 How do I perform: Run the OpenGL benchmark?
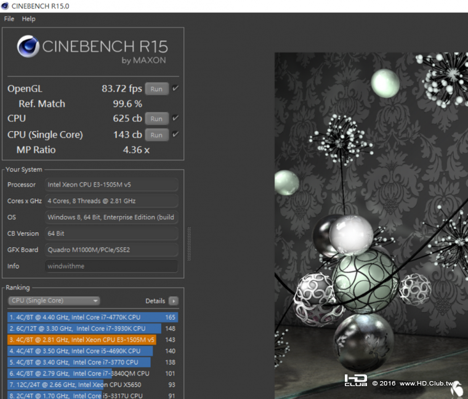156,89
